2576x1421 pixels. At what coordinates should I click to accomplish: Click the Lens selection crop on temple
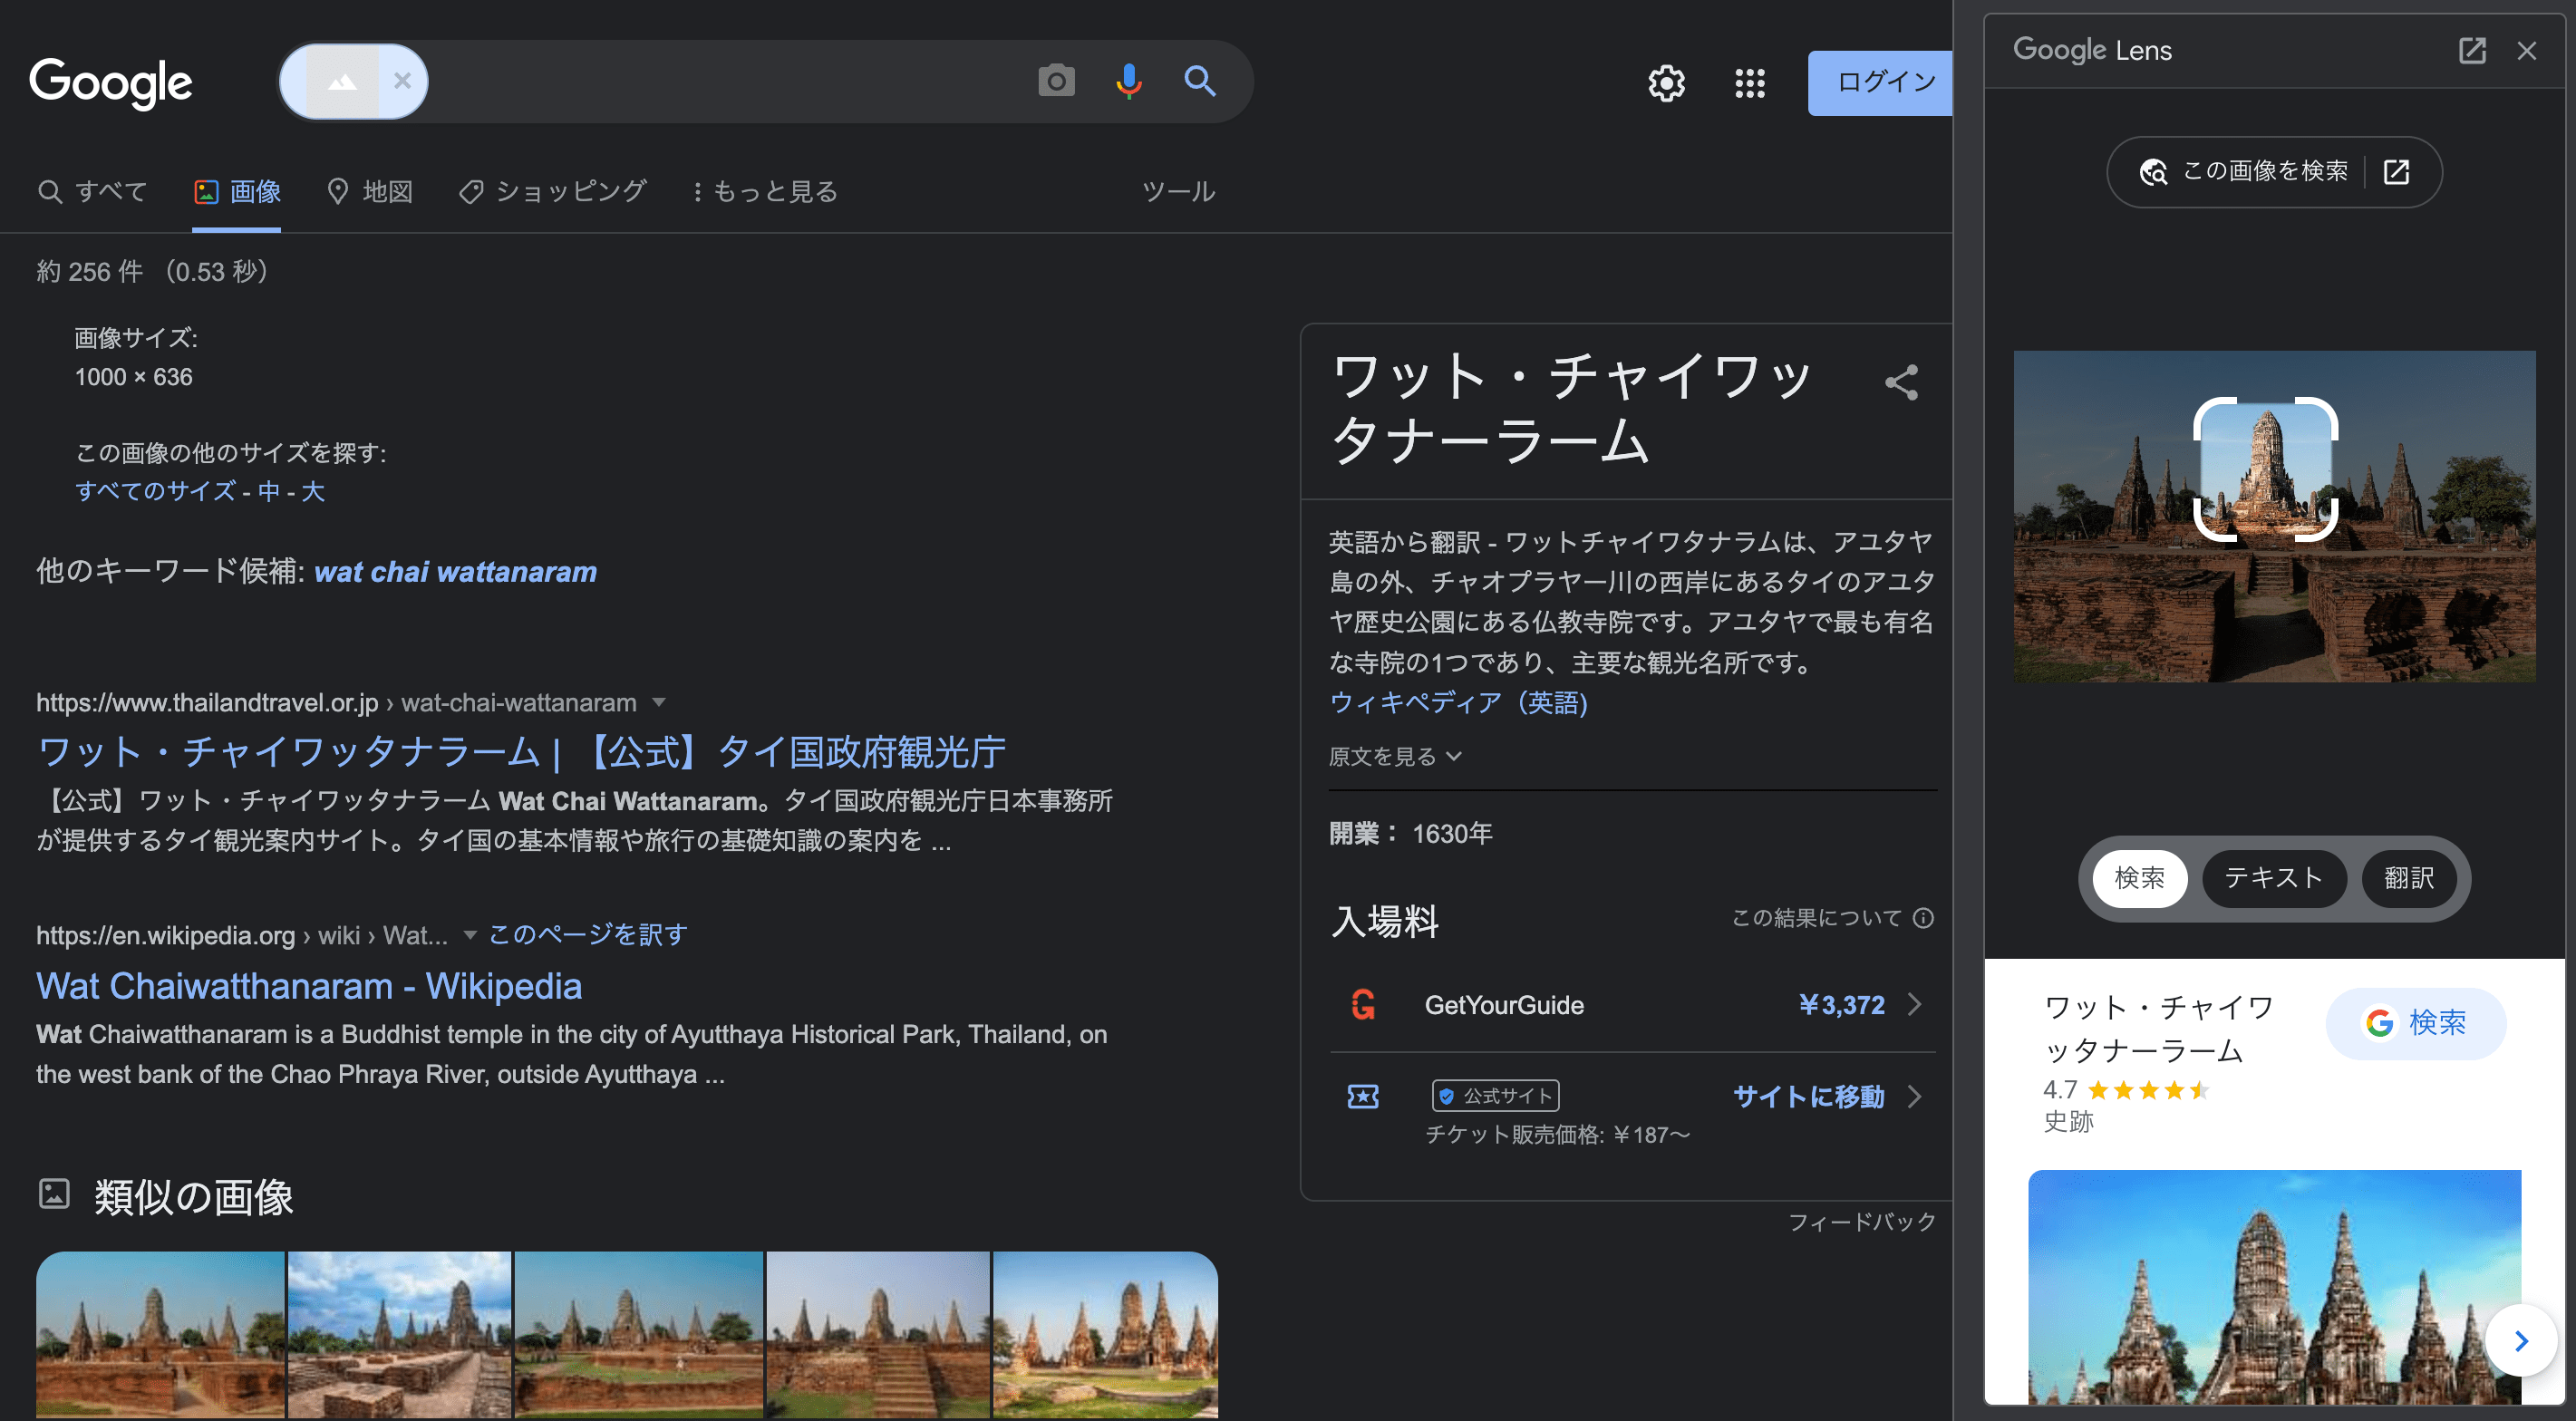tap(2265, 469)
